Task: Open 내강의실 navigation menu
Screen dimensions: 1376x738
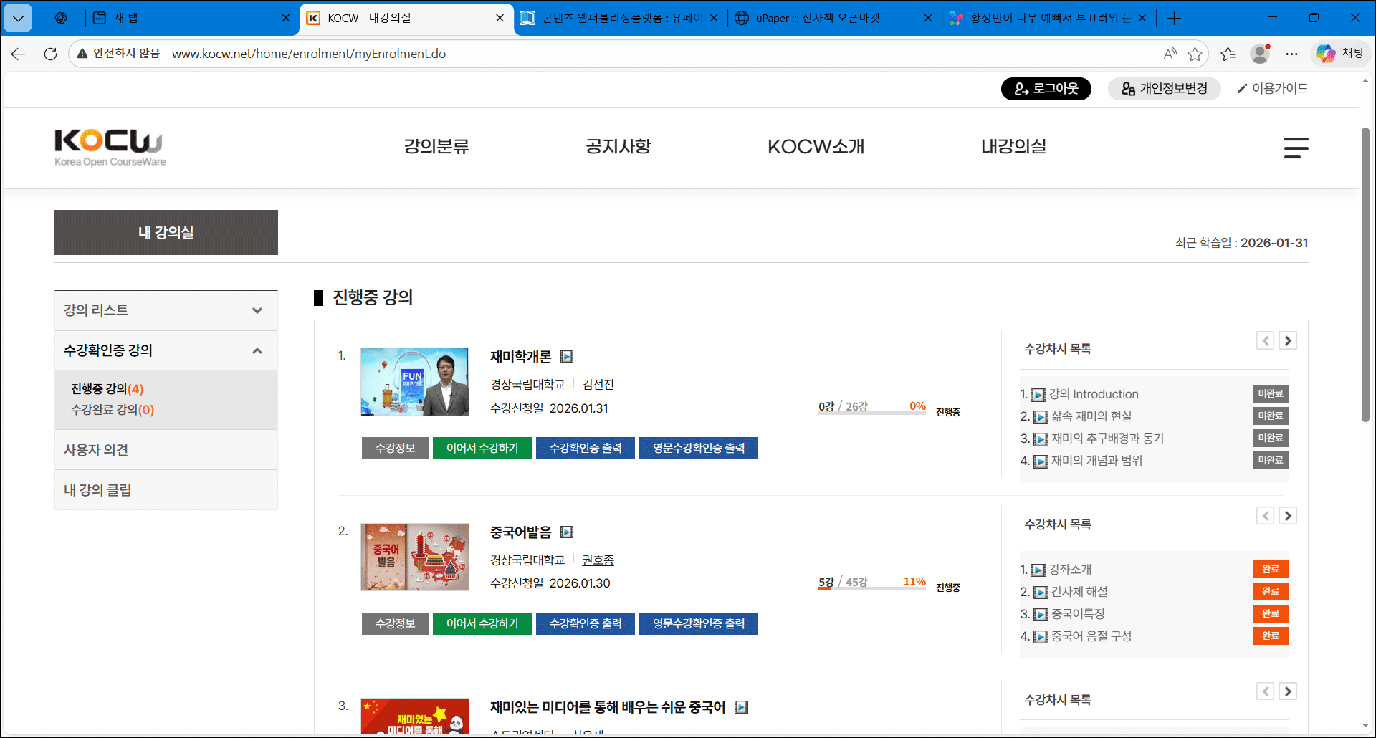Action: (x=1013, y=147)
